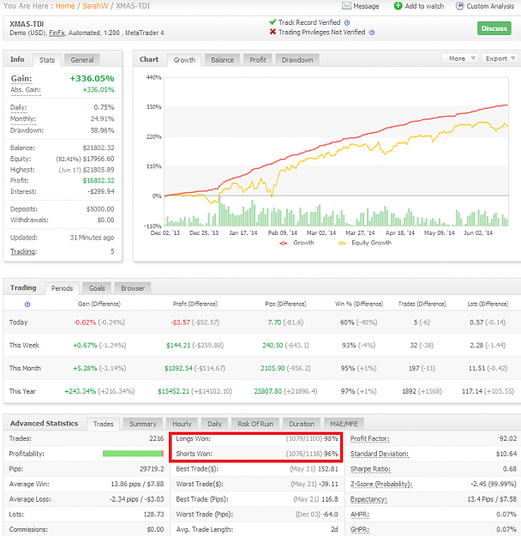Image resolution: width=521 pixels, height=536 pixels.
Task: Click the green Discuss button
Action: click(x=494, y=28)
